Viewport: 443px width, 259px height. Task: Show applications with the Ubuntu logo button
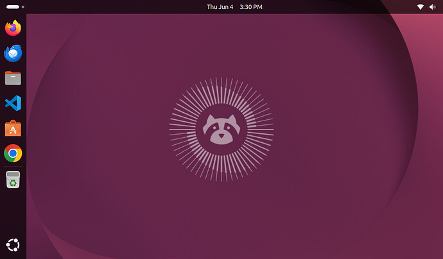click(x=13, y=245)
